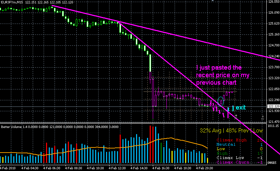280x171 pixels.
Task: Click the '4 Feb 16:30' time axis label
Action: click(161, 168)
